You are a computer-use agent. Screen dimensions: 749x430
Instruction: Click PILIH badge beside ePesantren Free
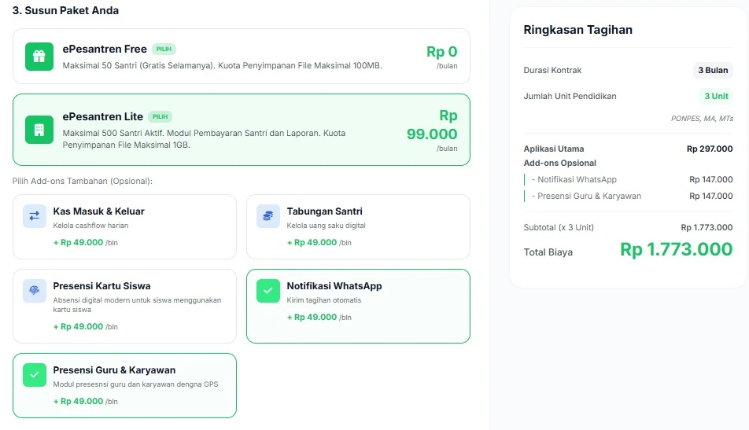(164, 49)
